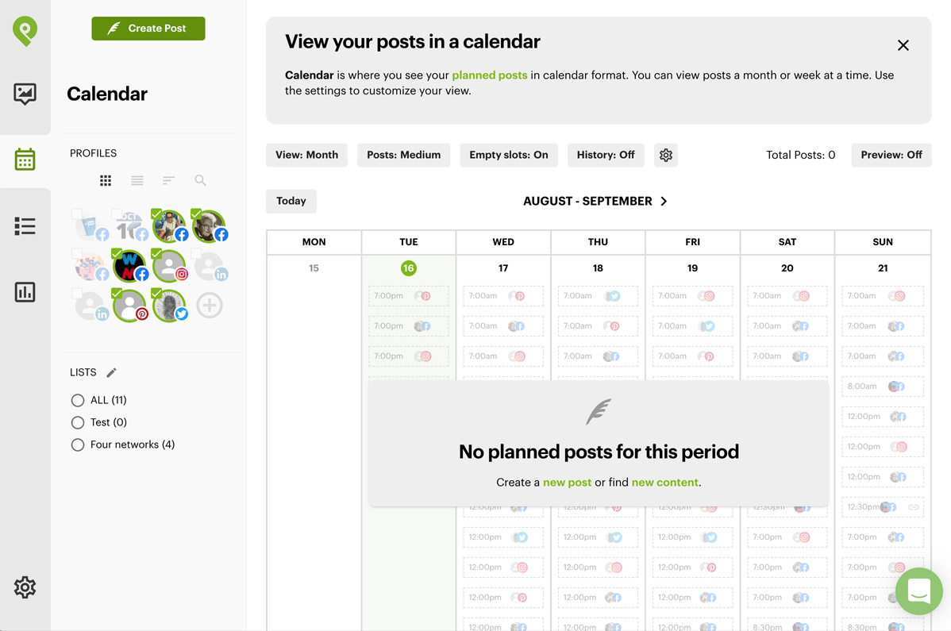Toggle Empty slots: On setting
This screenshot has height=631, width=951.
509,156
